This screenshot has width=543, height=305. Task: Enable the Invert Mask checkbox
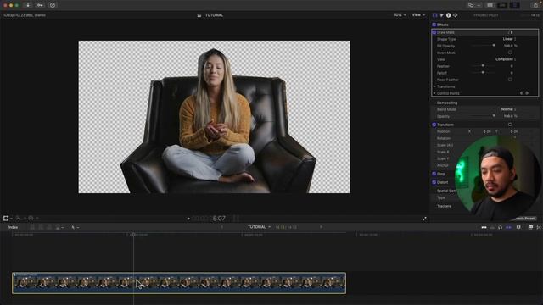pos(510,53)
